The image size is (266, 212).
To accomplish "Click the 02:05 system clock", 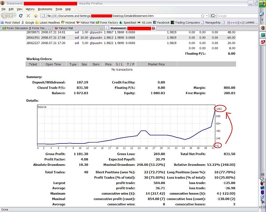I will pos(263,207).
